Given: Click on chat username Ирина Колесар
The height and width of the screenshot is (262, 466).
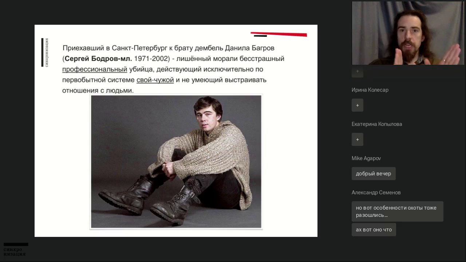Looking at the screenshot, I should click(x=370, y=90).
